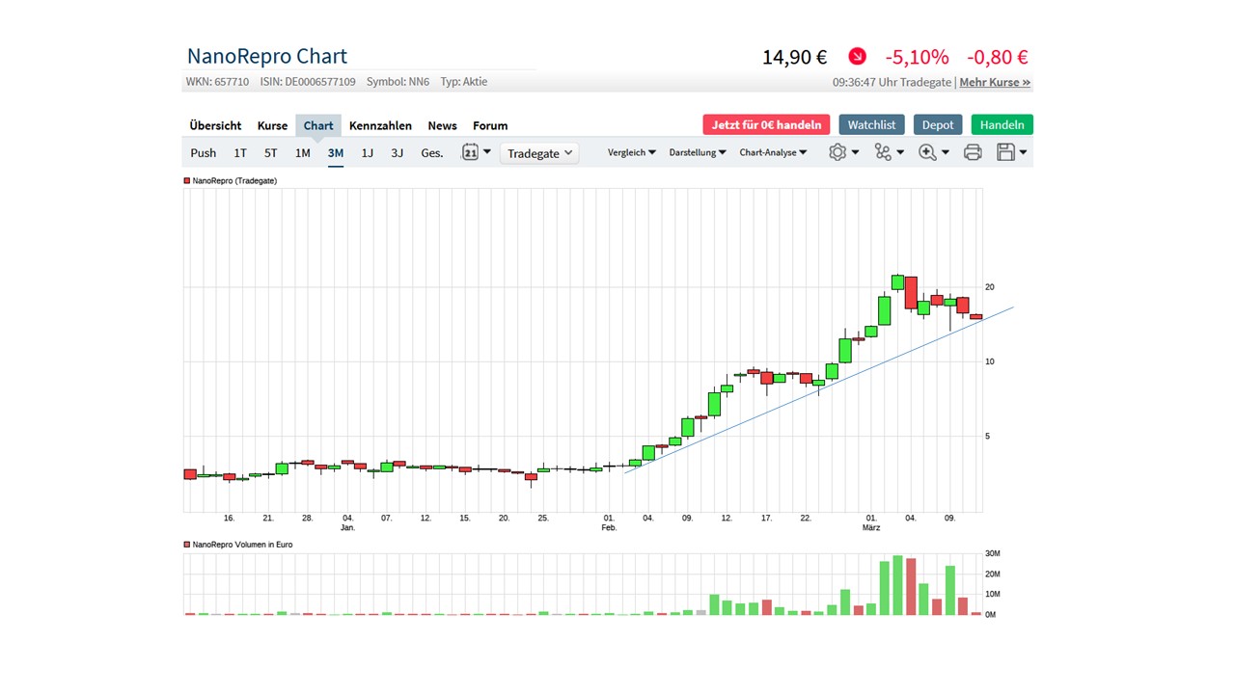Viewport: 1235px width, 694px height.
Task: Click the 'NanoRepro Chart' heading
Action: click(267, 56)
